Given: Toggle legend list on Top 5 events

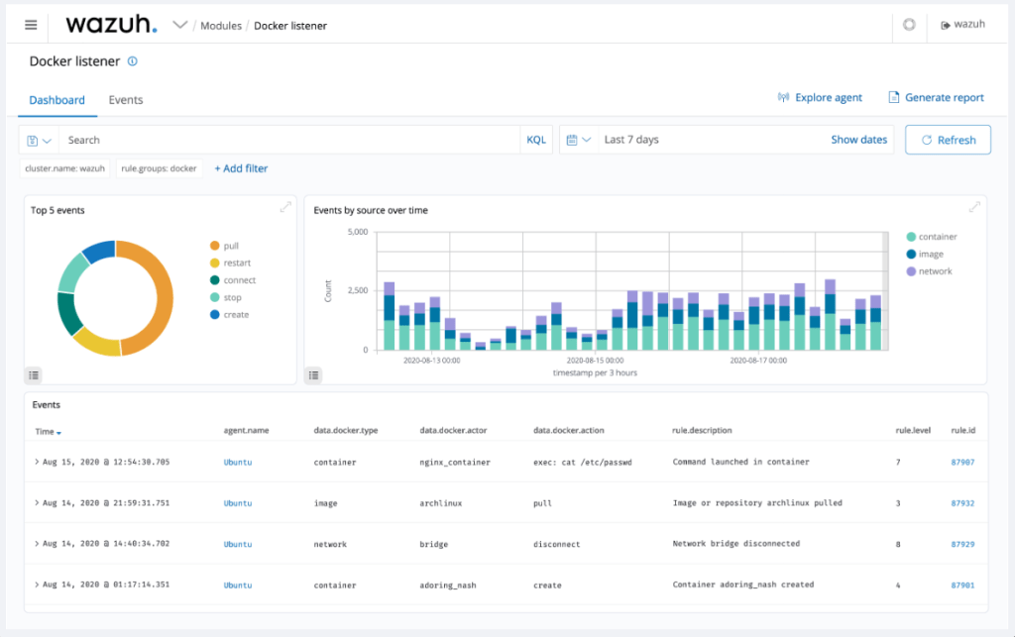Looking at the screenshot, I should [34, 374].
